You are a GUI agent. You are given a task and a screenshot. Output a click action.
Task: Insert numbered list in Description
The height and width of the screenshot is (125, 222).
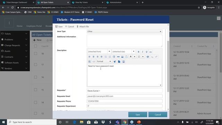tap(110, 57)
